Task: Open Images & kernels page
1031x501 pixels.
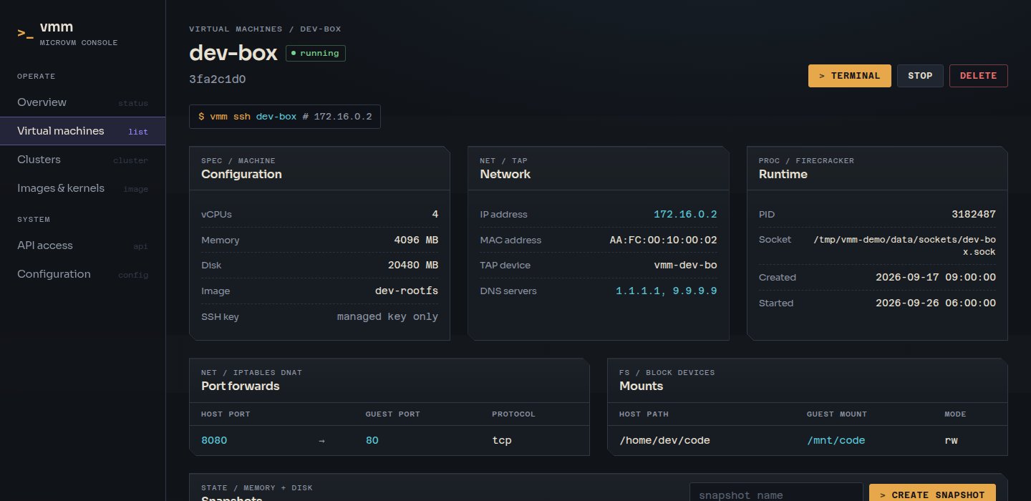Action: tap(82, 188)
